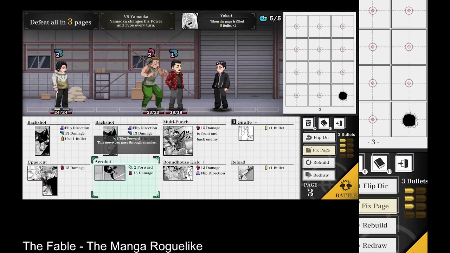Click pistol power icon above hoodie enemy

58,54
